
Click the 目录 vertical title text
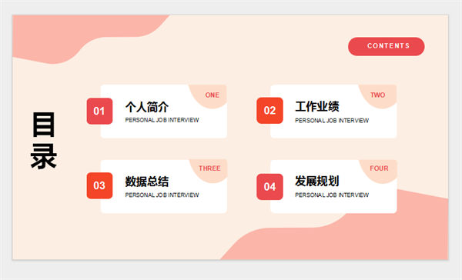[44, 140]
